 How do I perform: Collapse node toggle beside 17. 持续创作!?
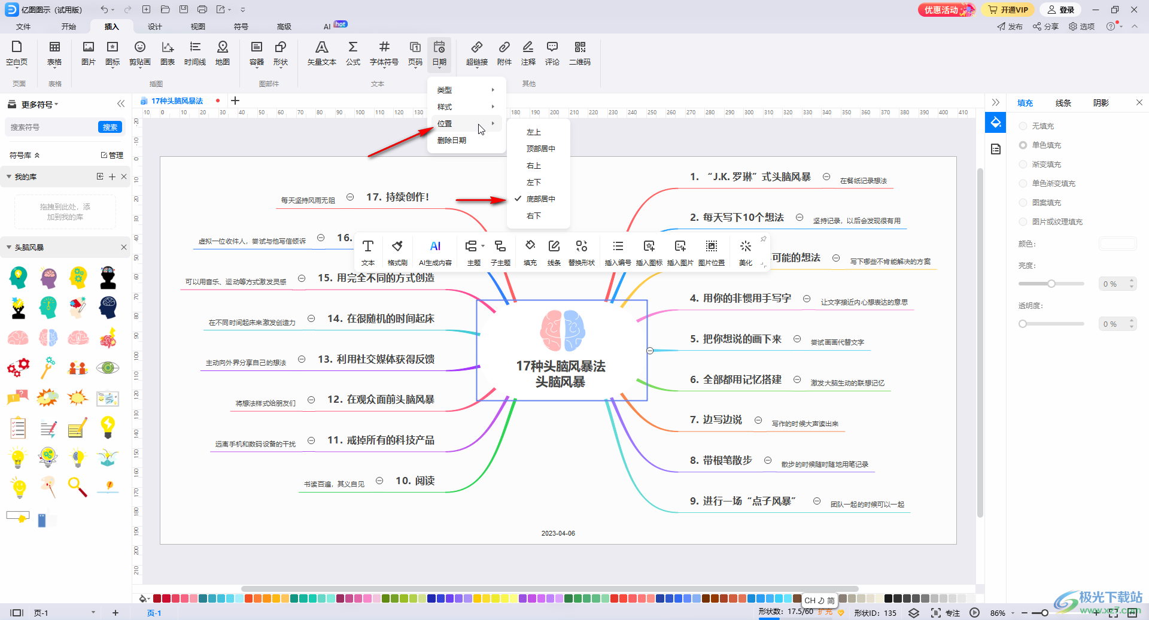point(350,197)
